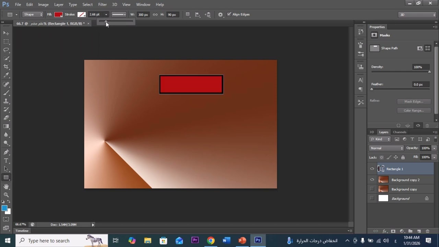Open the Timeline panel tab
This screenshot has width=439, height=247.
coord(22,231)
